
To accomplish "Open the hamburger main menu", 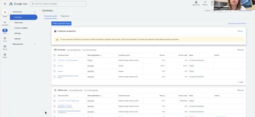I will click(5, 4).
